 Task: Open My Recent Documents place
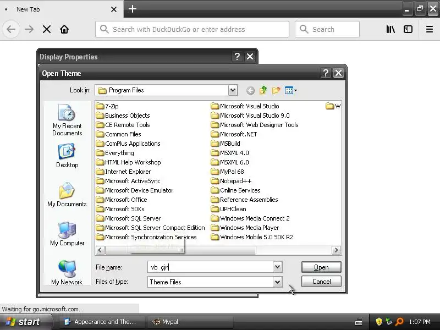coord(67,120)
